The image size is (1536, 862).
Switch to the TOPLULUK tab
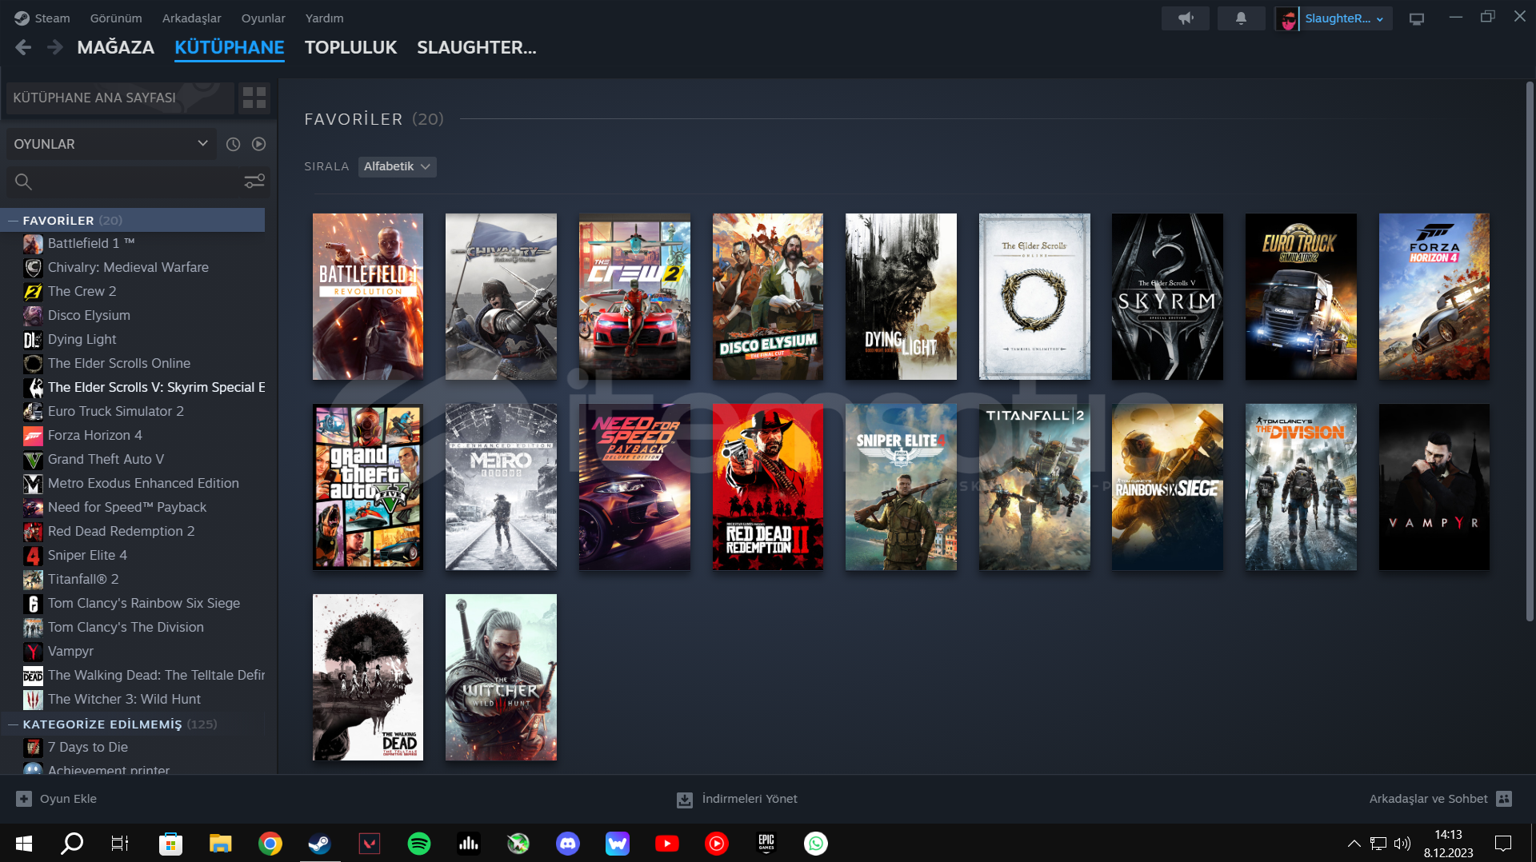pyautogui.click(x=350, y=48)
